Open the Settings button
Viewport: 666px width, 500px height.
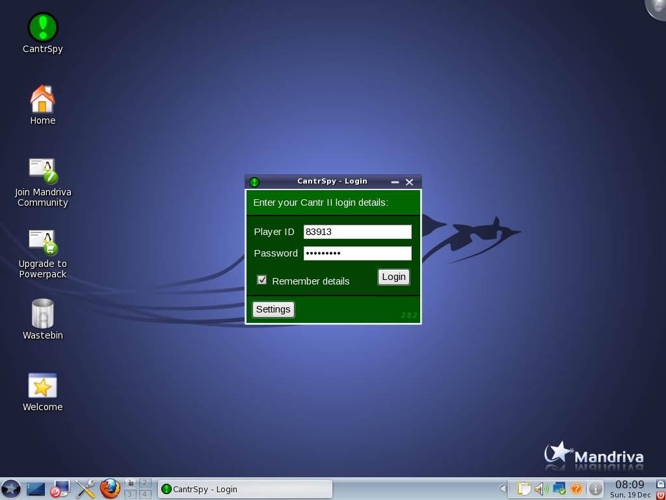tap(273, 309)
